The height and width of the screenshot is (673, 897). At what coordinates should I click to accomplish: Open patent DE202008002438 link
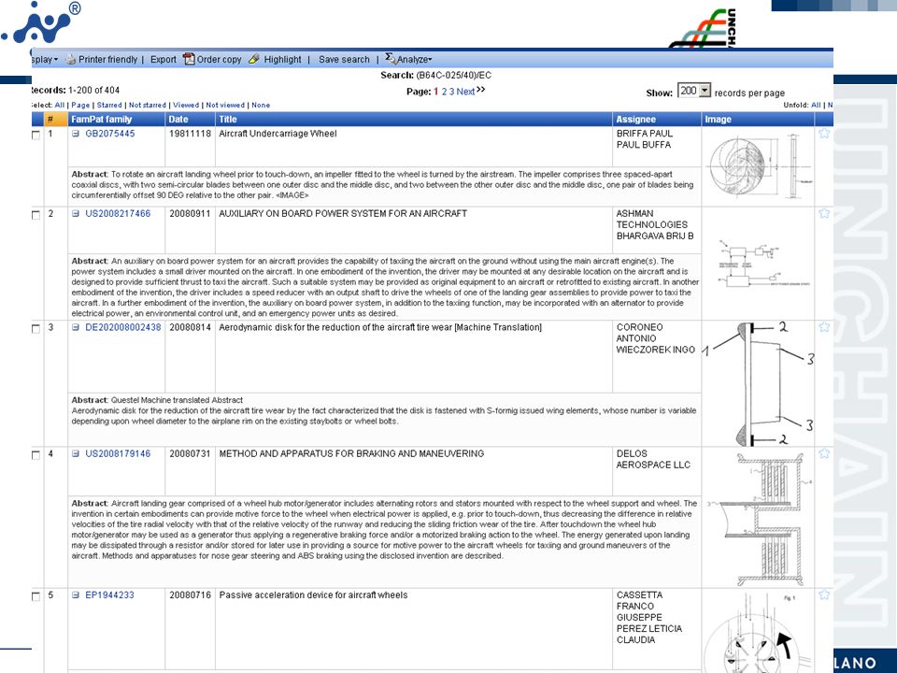(x=123, y=328)
